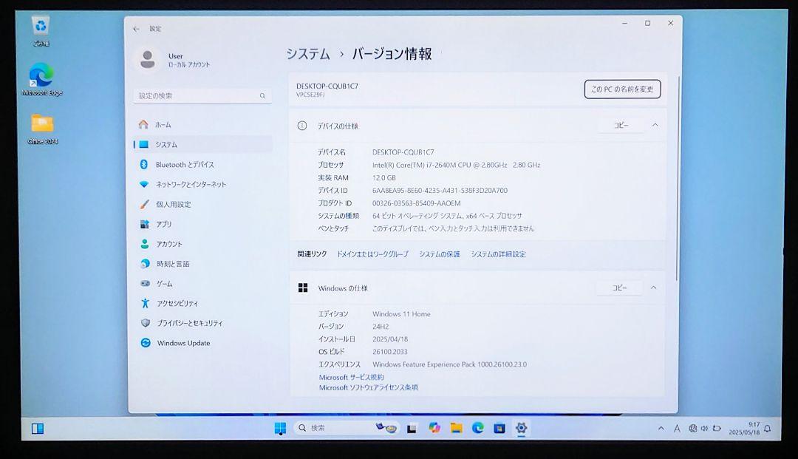Select the processor value Intel Core i7-2640M
798x459 pixels.
456,165
